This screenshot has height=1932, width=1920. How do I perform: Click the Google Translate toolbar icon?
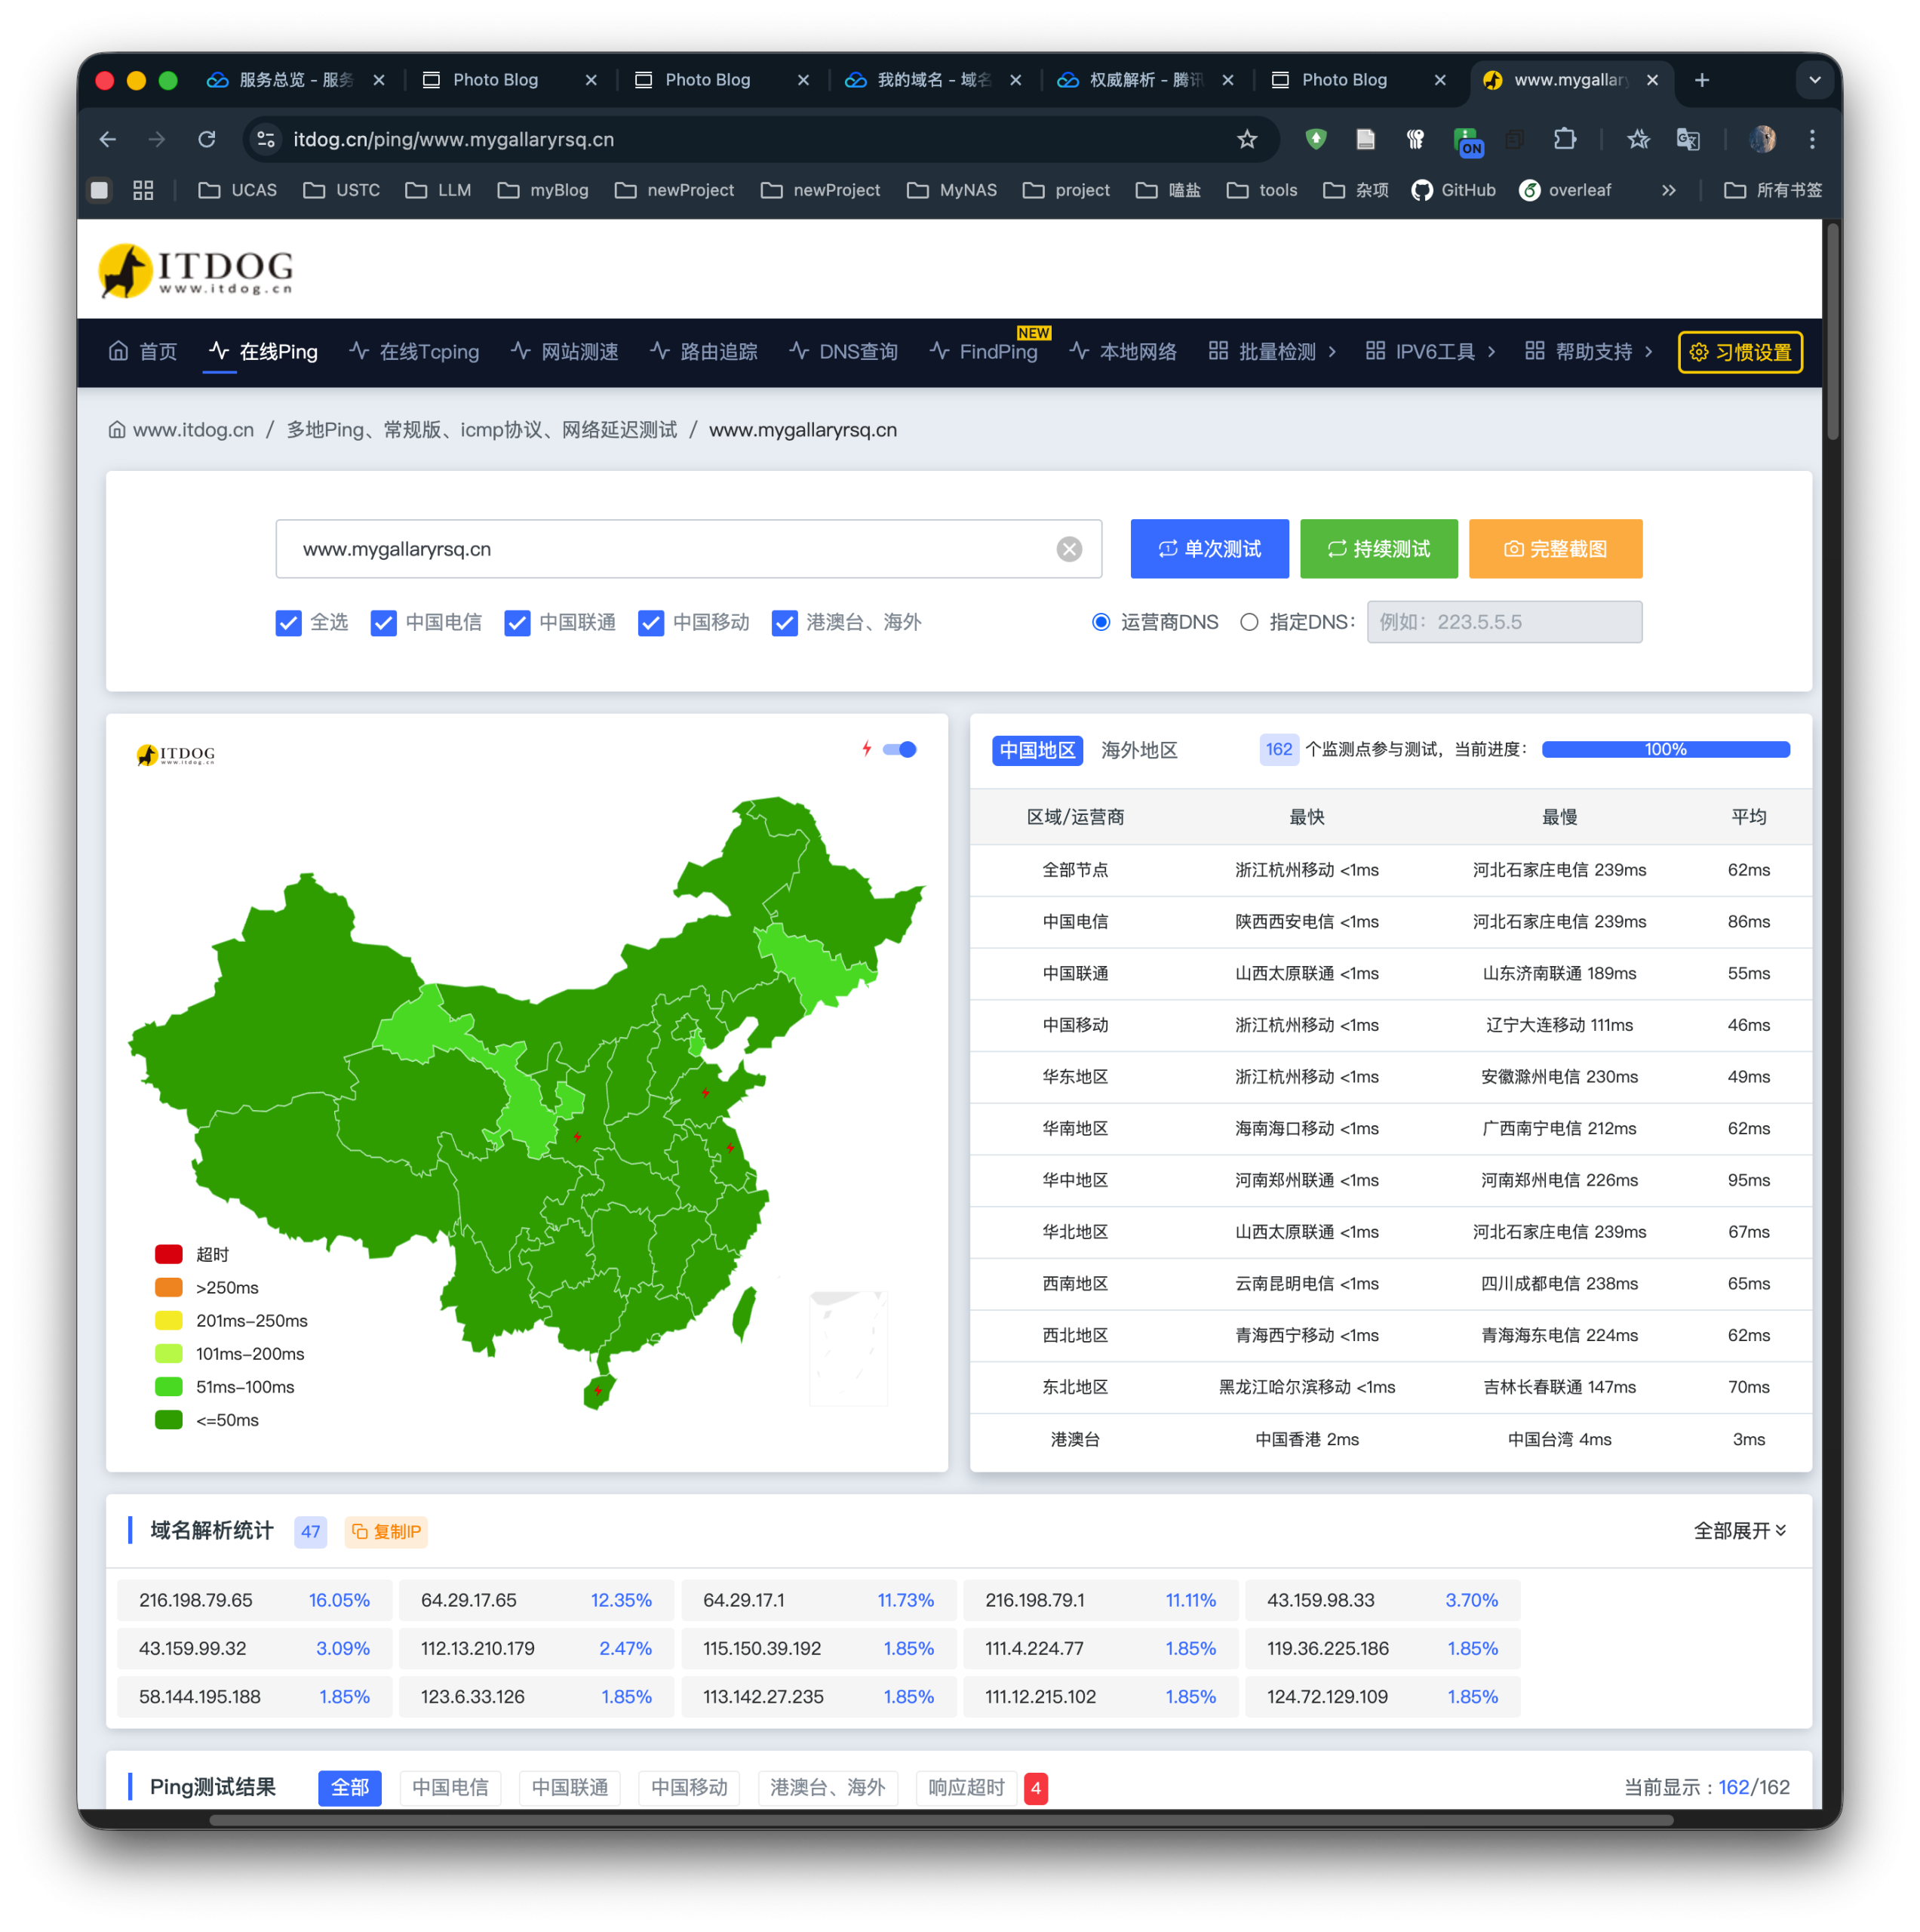(1687, 139)
